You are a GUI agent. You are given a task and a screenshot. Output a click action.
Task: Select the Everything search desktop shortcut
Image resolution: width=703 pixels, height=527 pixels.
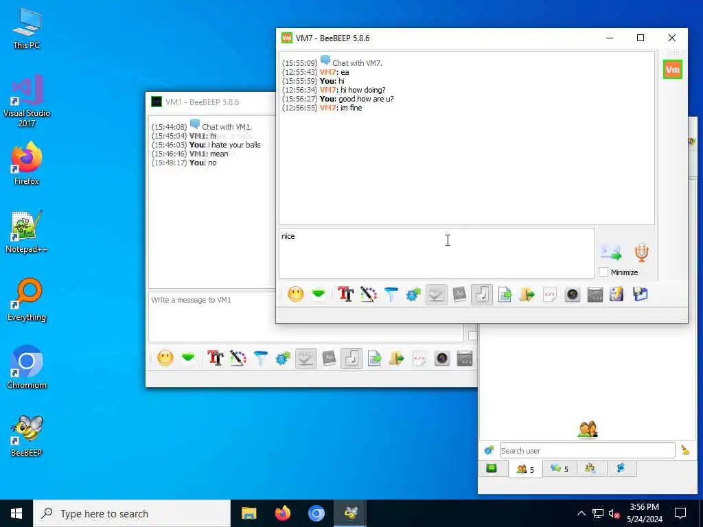(27, 301)
